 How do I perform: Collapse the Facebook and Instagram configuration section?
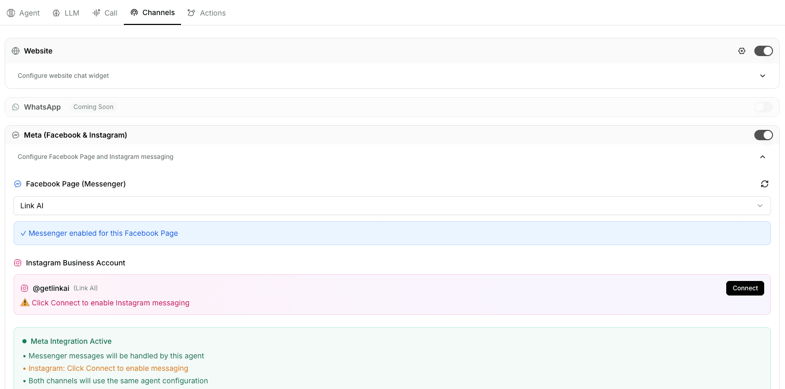762,157
